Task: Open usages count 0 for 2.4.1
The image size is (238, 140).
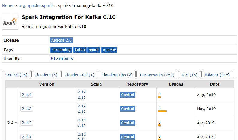Action: click(159, 136)
